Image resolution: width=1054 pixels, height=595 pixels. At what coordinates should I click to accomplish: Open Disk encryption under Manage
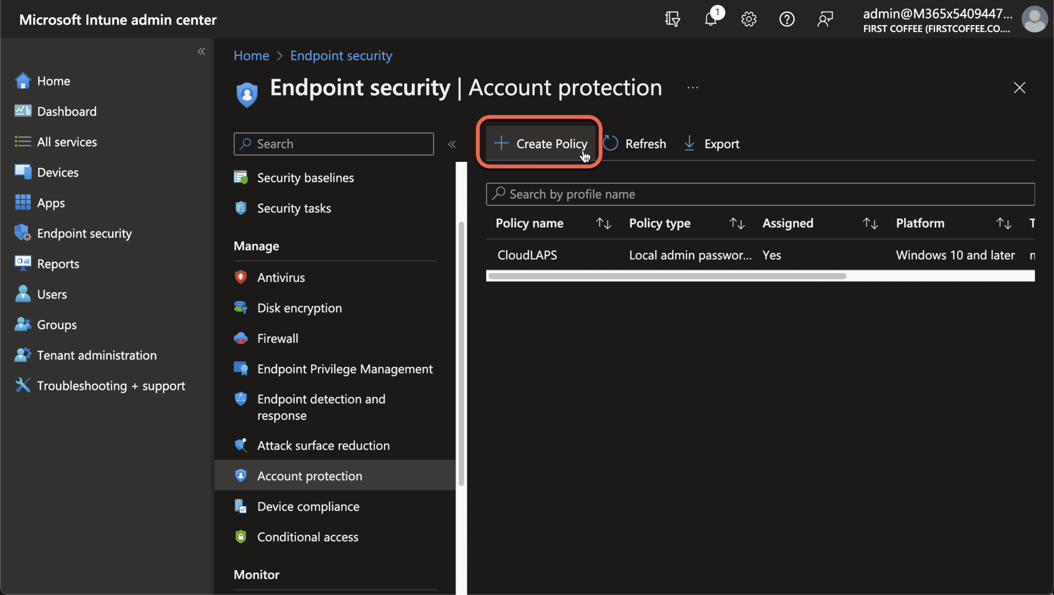pyautogui.click(x=299, y=308)
